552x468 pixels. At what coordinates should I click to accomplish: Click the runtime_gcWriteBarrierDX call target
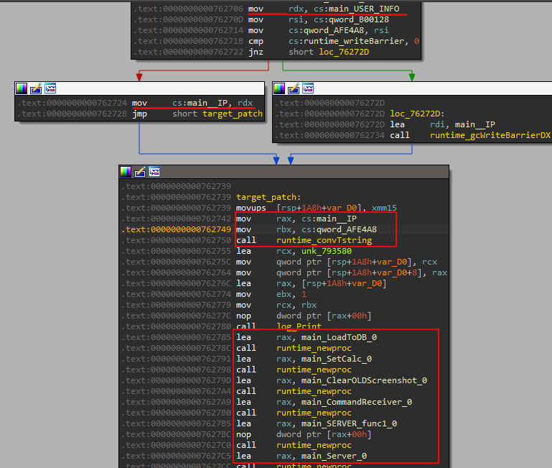click(x=490, y=135)
